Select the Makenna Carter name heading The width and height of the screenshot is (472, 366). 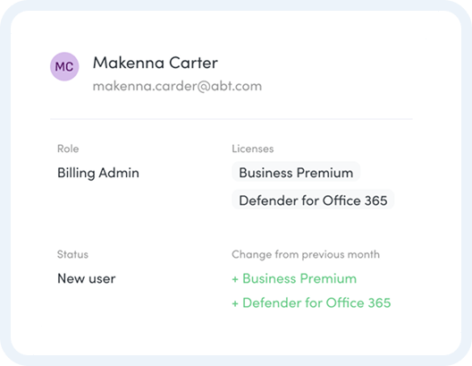(156, 63)
